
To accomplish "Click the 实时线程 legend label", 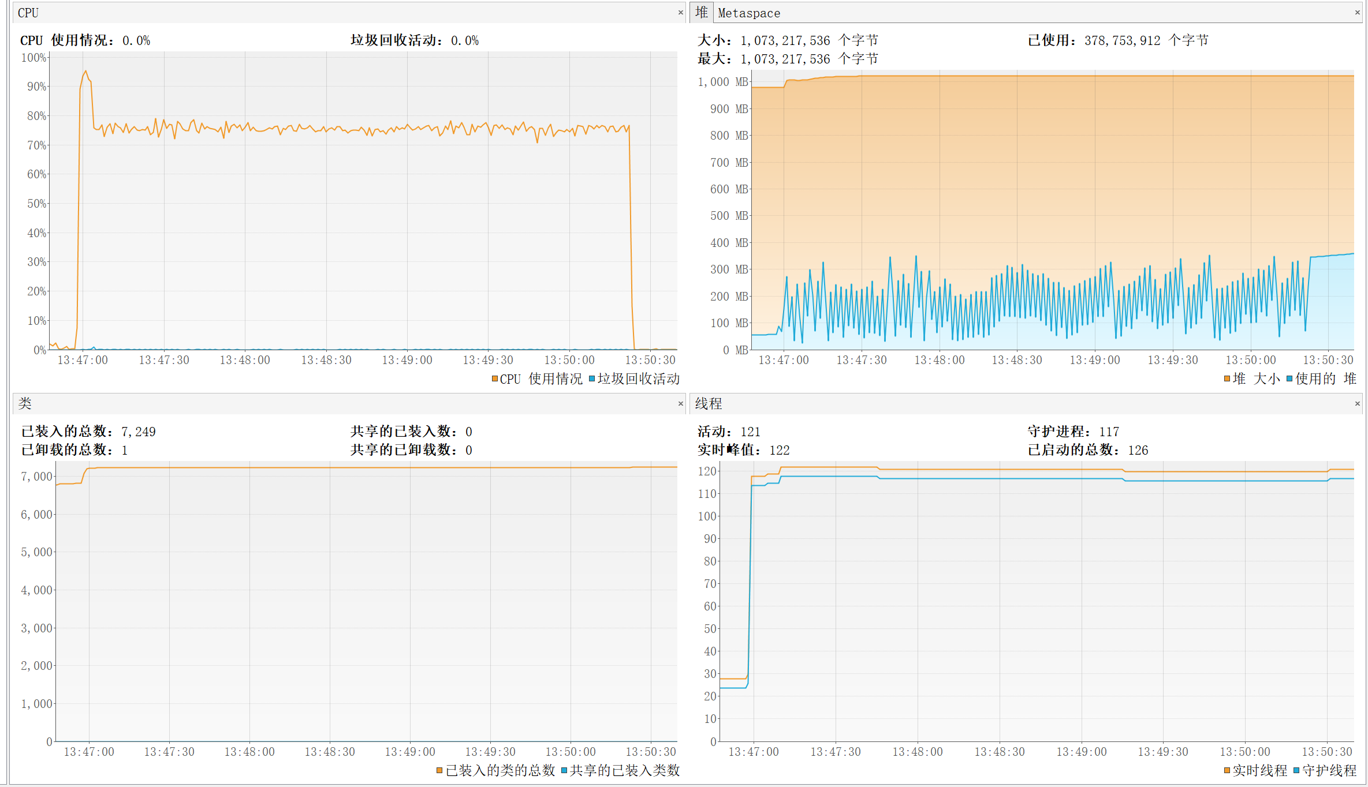I will [1259, 770].
